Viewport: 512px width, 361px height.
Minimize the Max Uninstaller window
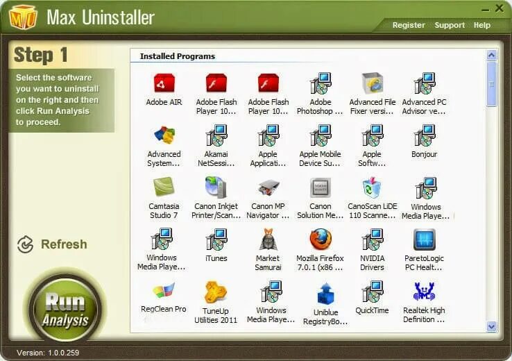point(485,10)
